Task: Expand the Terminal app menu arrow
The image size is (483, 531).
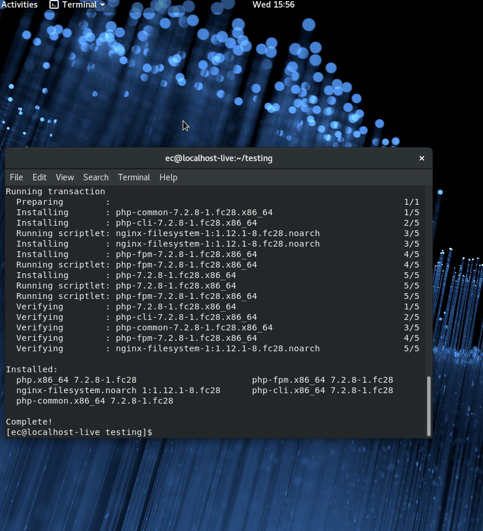Action: tap(102, 5)
